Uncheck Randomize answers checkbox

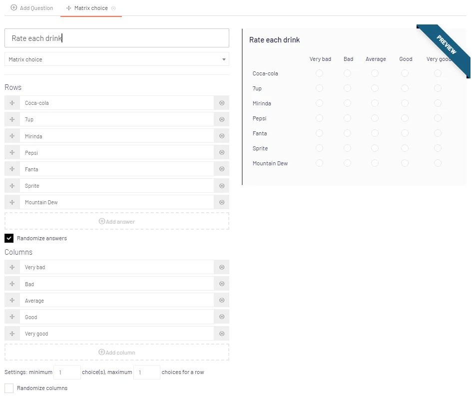[9, 238]
